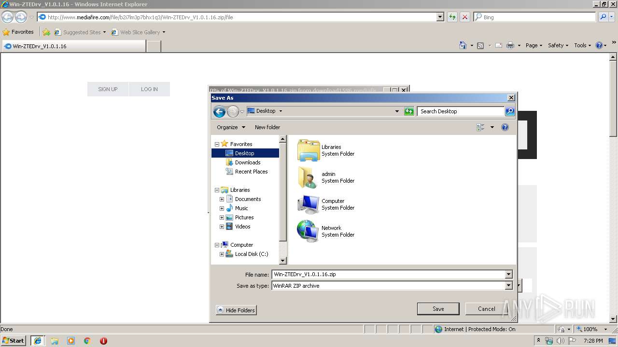The height and width of the screenshot is (347, 618).
Task: Open Windows Explorer taskbar icon
Action: (x=55, y=341)
